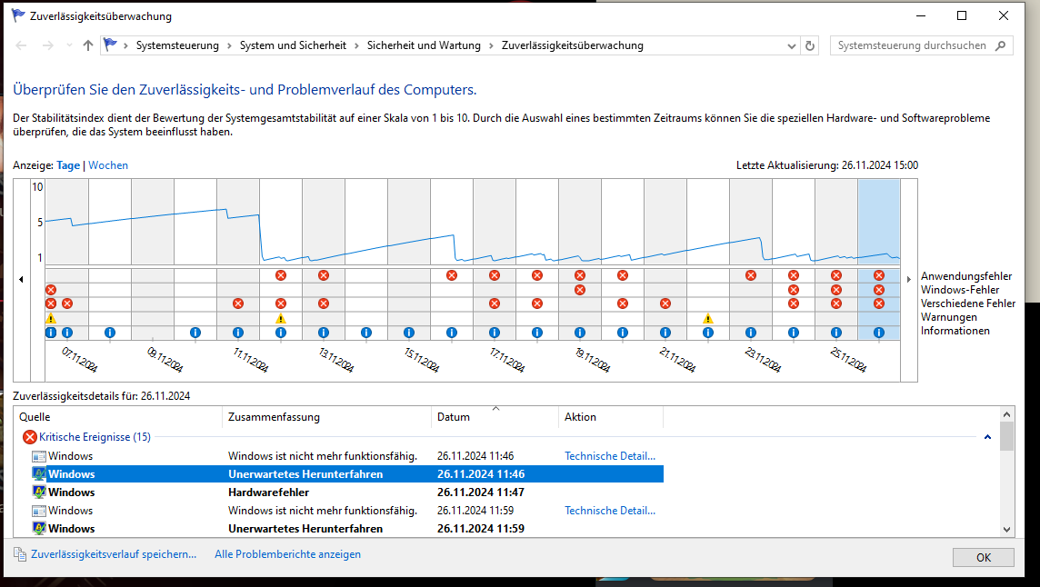This screenshot has height=587, width=1040.
Task: Select the Hardwarefehler row at 11:47
Action: (347, 492)
